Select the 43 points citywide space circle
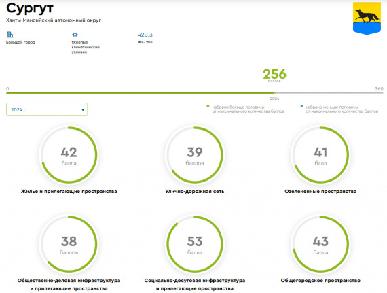387x293 pixels. pyautogui.click(x=320, y=244)
